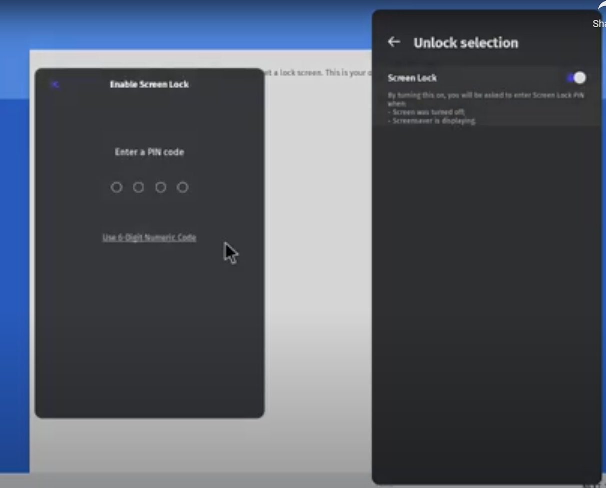606x488 pixels.
Task: Switch to Use 6-Digit Numeric Code
Action: point(149,237)
